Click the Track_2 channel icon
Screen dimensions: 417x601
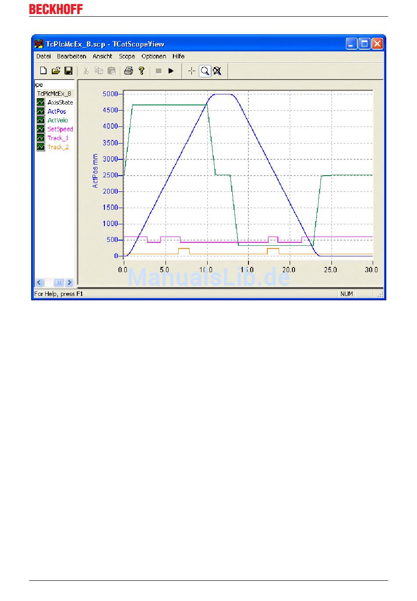(40, 147)
